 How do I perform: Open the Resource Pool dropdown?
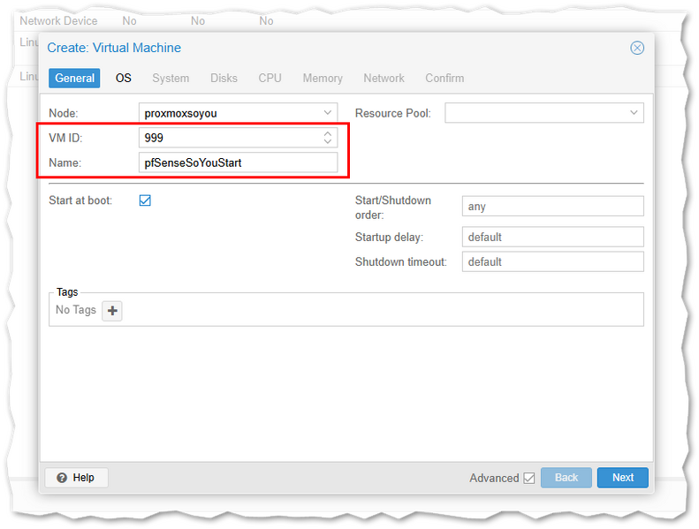634,113
